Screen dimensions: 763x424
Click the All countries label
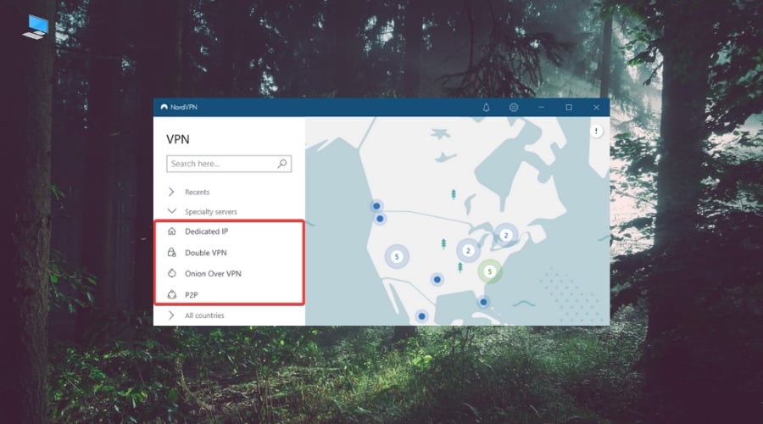coord(204,315)
